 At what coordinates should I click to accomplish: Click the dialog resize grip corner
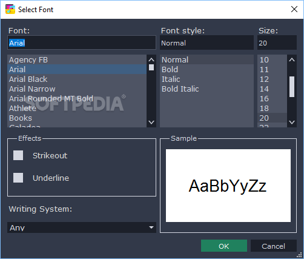300,255
